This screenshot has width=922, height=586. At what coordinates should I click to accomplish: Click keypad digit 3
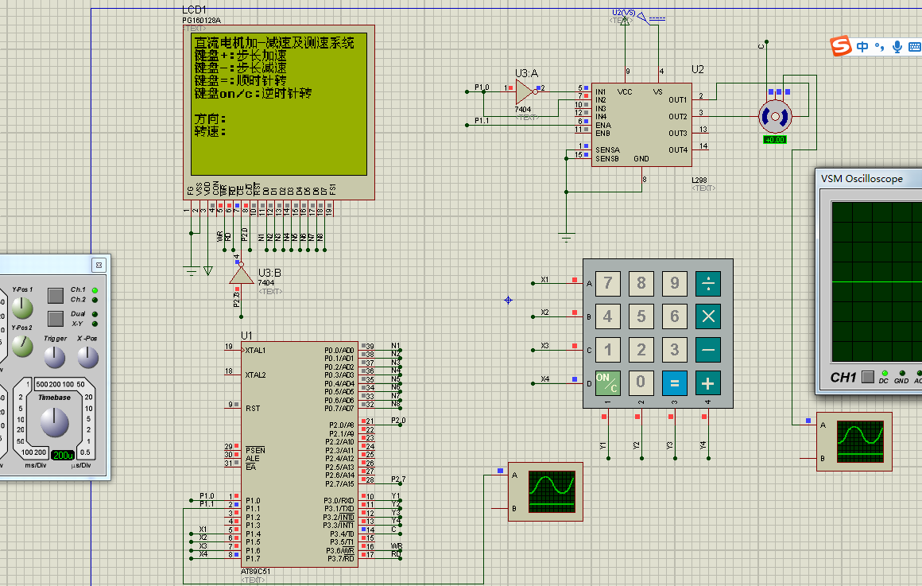point(675,350)
